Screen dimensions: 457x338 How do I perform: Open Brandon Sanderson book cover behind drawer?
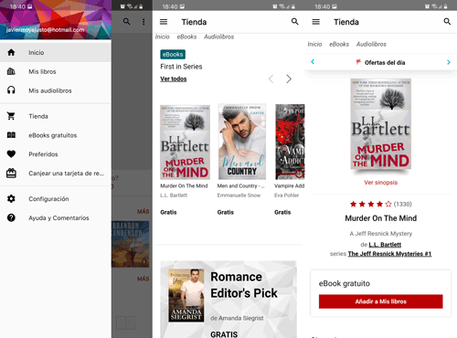(x=131, y=244)
